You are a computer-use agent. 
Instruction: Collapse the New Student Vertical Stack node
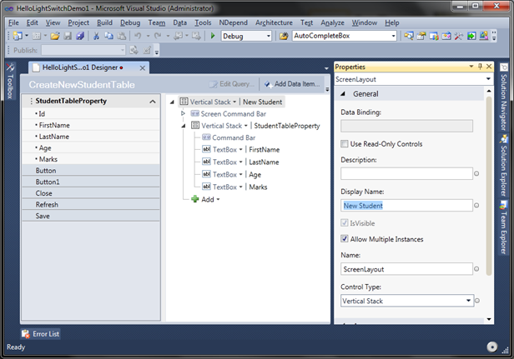click(x=172, y=102)
